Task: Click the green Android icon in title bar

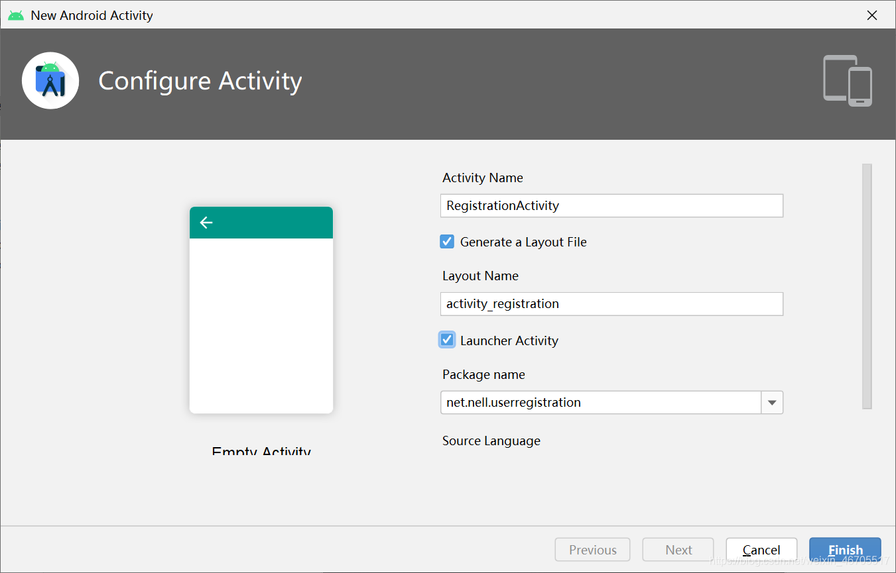Action: (16, 15)
